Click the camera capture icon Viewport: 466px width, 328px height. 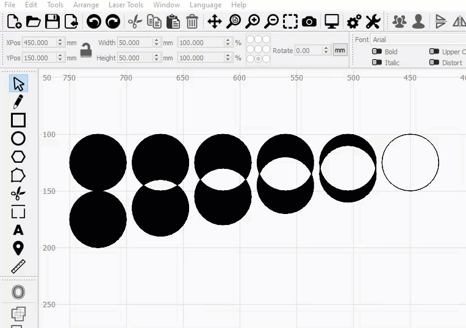[x=309, y=22]
